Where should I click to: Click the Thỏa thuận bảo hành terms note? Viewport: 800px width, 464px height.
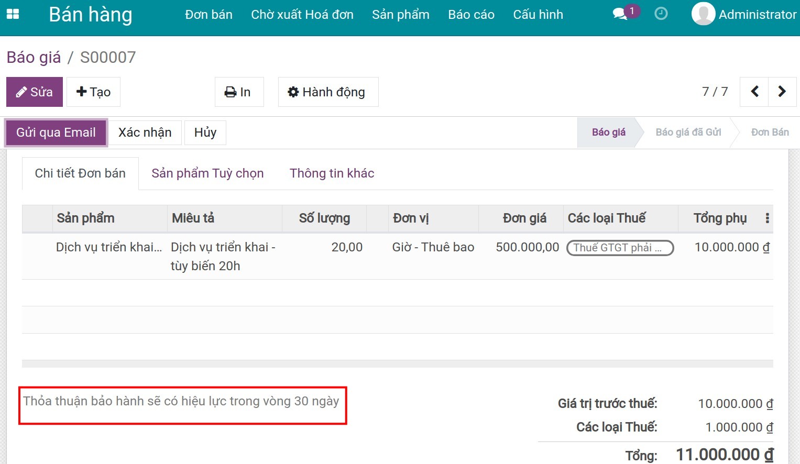click(181, 401)
